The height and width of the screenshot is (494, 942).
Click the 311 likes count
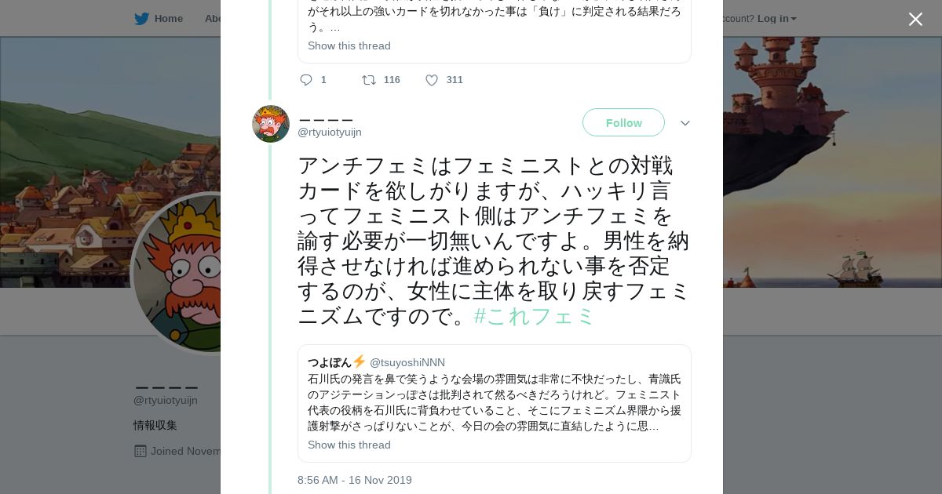pyautogui.click(x=455, y=80)
